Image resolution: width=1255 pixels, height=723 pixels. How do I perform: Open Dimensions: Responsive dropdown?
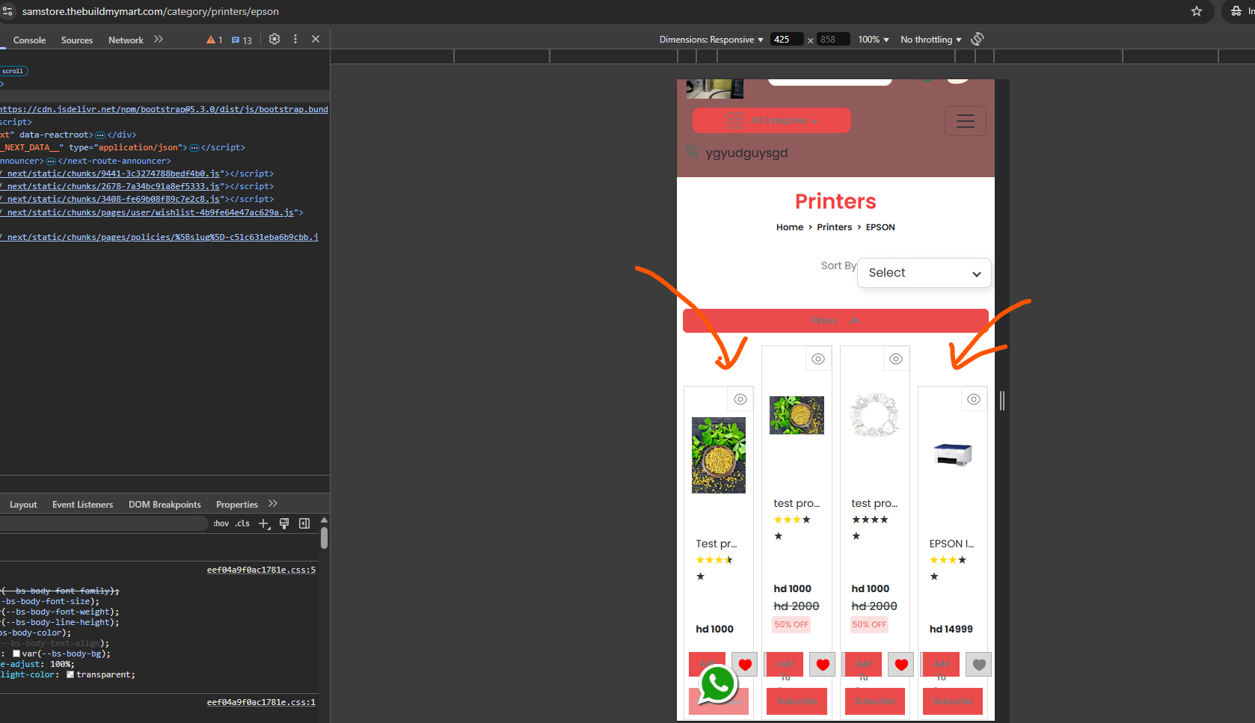(711, 40)
